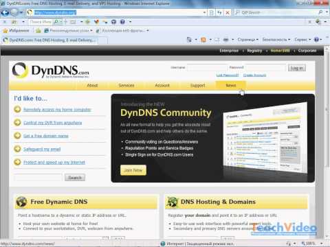The width and height of the screenshot is (330, 247).
Task: Open the Избранное favorites star button
Action: coord(16,30)
